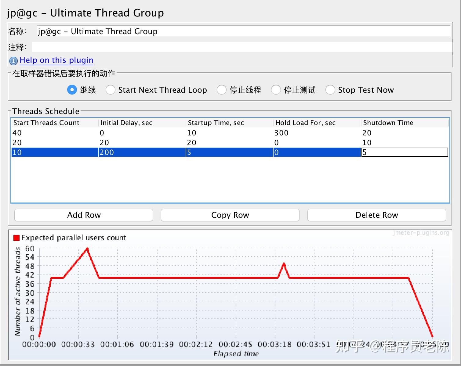Select the 继续 radio option

[x=72, y=90]
